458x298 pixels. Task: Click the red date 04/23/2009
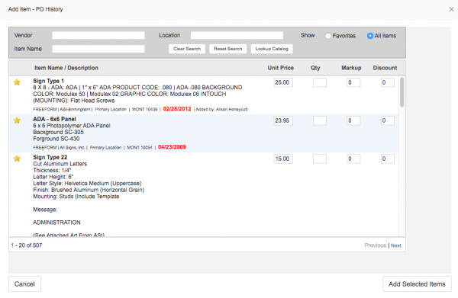pyautogui.click(x=172, y=147)
